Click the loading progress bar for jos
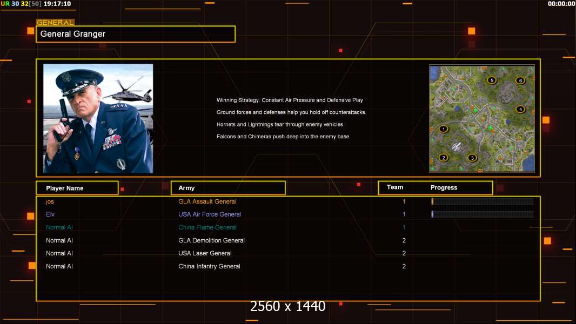 tap(483, 201)
